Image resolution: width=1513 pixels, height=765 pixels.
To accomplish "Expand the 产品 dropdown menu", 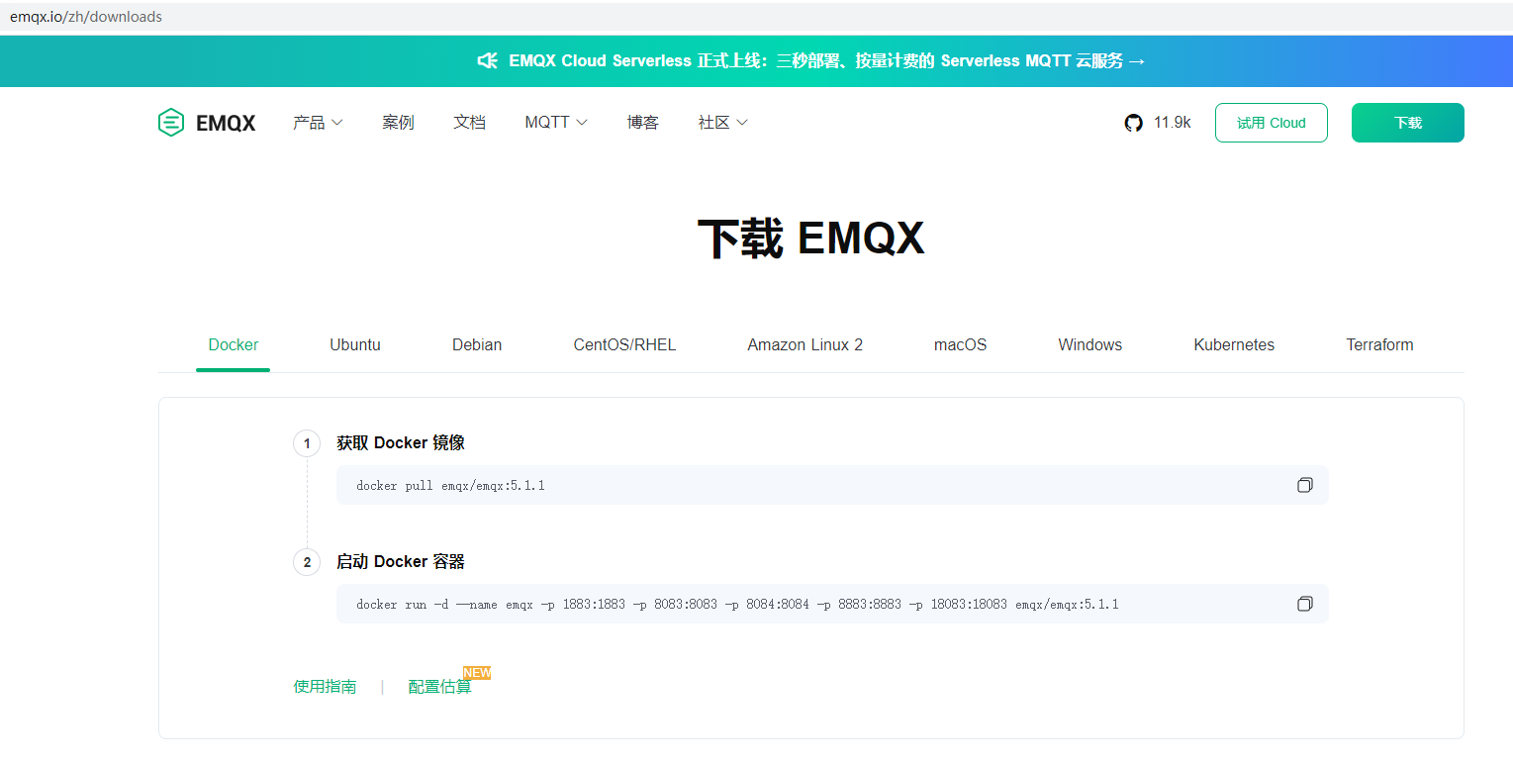I will point(318,123).
